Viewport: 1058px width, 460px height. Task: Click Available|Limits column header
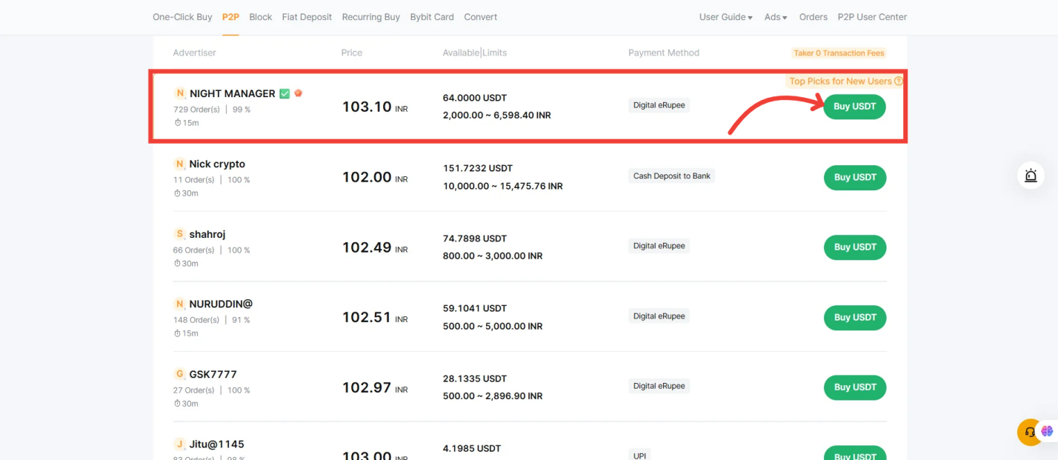(474, 53)
